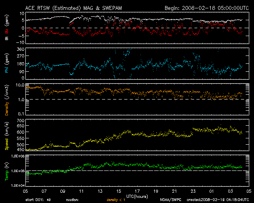The image size is (254, 203).
Task: Click the "11" hour label on the time axis
Action: [81, 191]
